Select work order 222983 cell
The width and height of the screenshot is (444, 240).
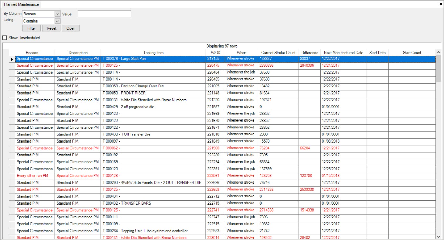point(215,231)
